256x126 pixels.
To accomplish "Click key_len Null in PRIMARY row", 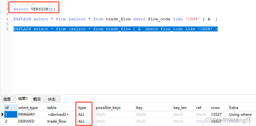I will click(184, 114).
